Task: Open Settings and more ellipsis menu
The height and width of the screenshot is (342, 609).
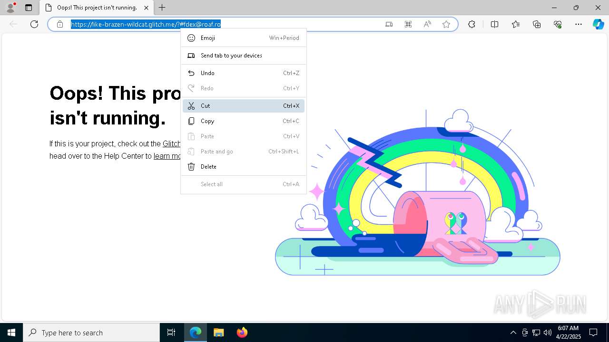Action: (579, 24)
